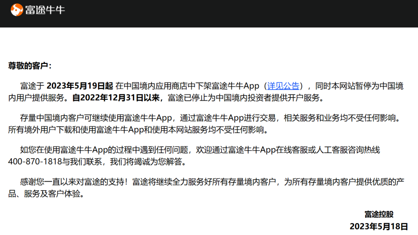This screenshot has width=418, height=235.
Task: Click the line starting 存量中国境内客户可继续使用
Action: coord(211,118)
